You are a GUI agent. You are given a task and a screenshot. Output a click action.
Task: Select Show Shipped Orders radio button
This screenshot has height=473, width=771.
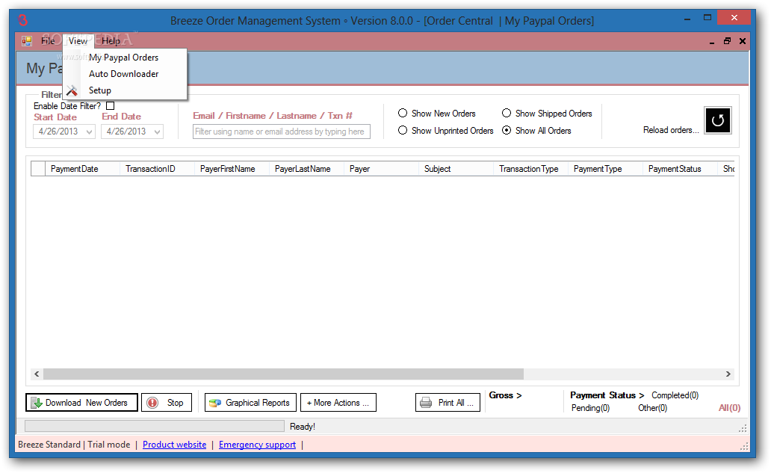[507, 113]
